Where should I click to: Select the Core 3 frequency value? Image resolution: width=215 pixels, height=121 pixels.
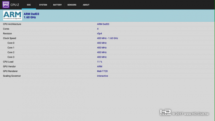(x=102, y=57)
